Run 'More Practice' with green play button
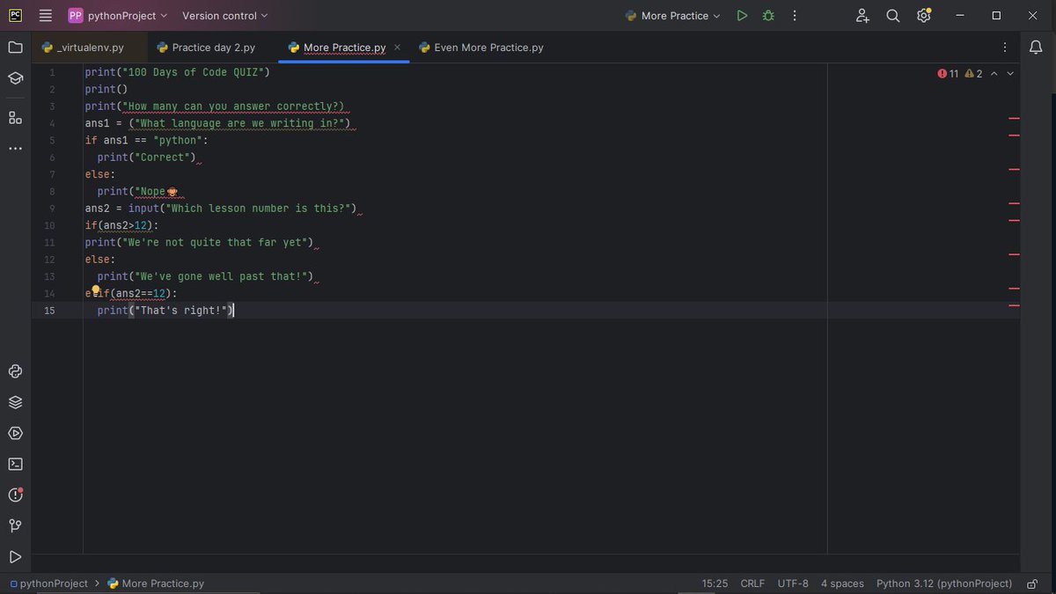The width and height of the screenshot is (1056, 594). [742, 16]
